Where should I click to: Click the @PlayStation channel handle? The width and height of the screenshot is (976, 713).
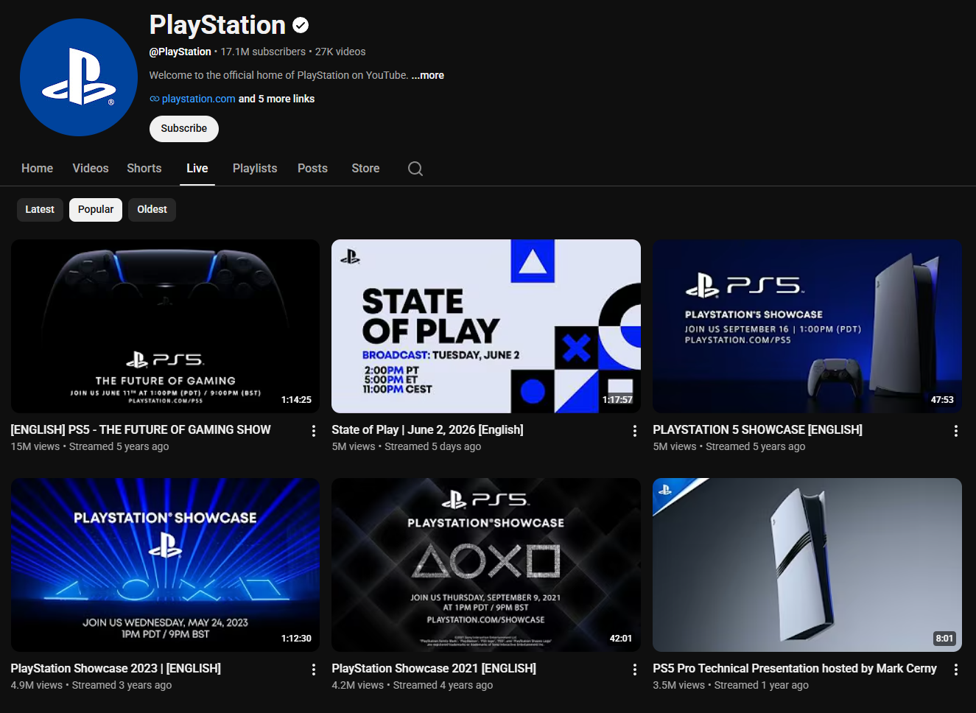[180, 52]
